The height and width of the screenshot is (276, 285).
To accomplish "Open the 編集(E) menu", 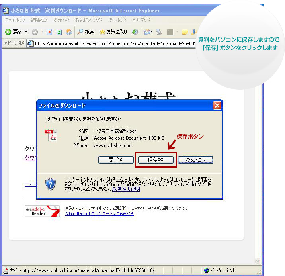I will pyautogui.click(x=39, y=20).
